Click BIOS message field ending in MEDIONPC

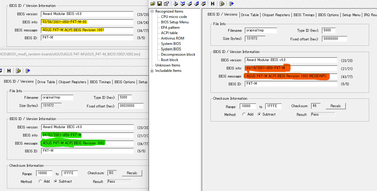click(x=291, y=76)
